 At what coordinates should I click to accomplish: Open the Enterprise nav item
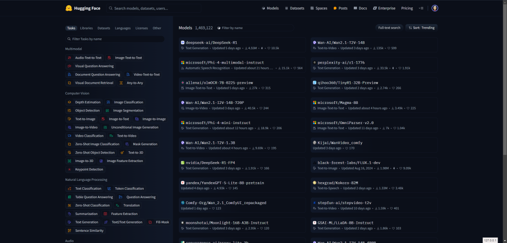coord(384,8)
